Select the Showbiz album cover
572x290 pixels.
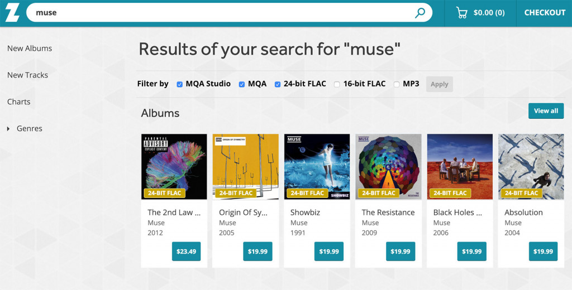coord(317,166)
